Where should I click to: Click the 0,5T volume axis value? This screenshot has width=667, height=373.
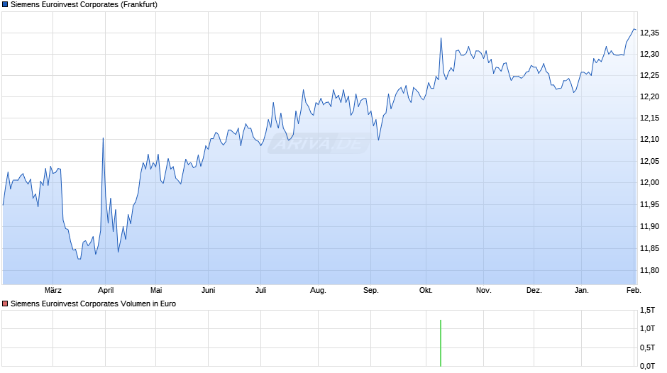647,347
